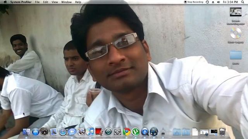Click the Fri 3:04 PM clock
The image size is (248, 139).
[x=231, y=2]
